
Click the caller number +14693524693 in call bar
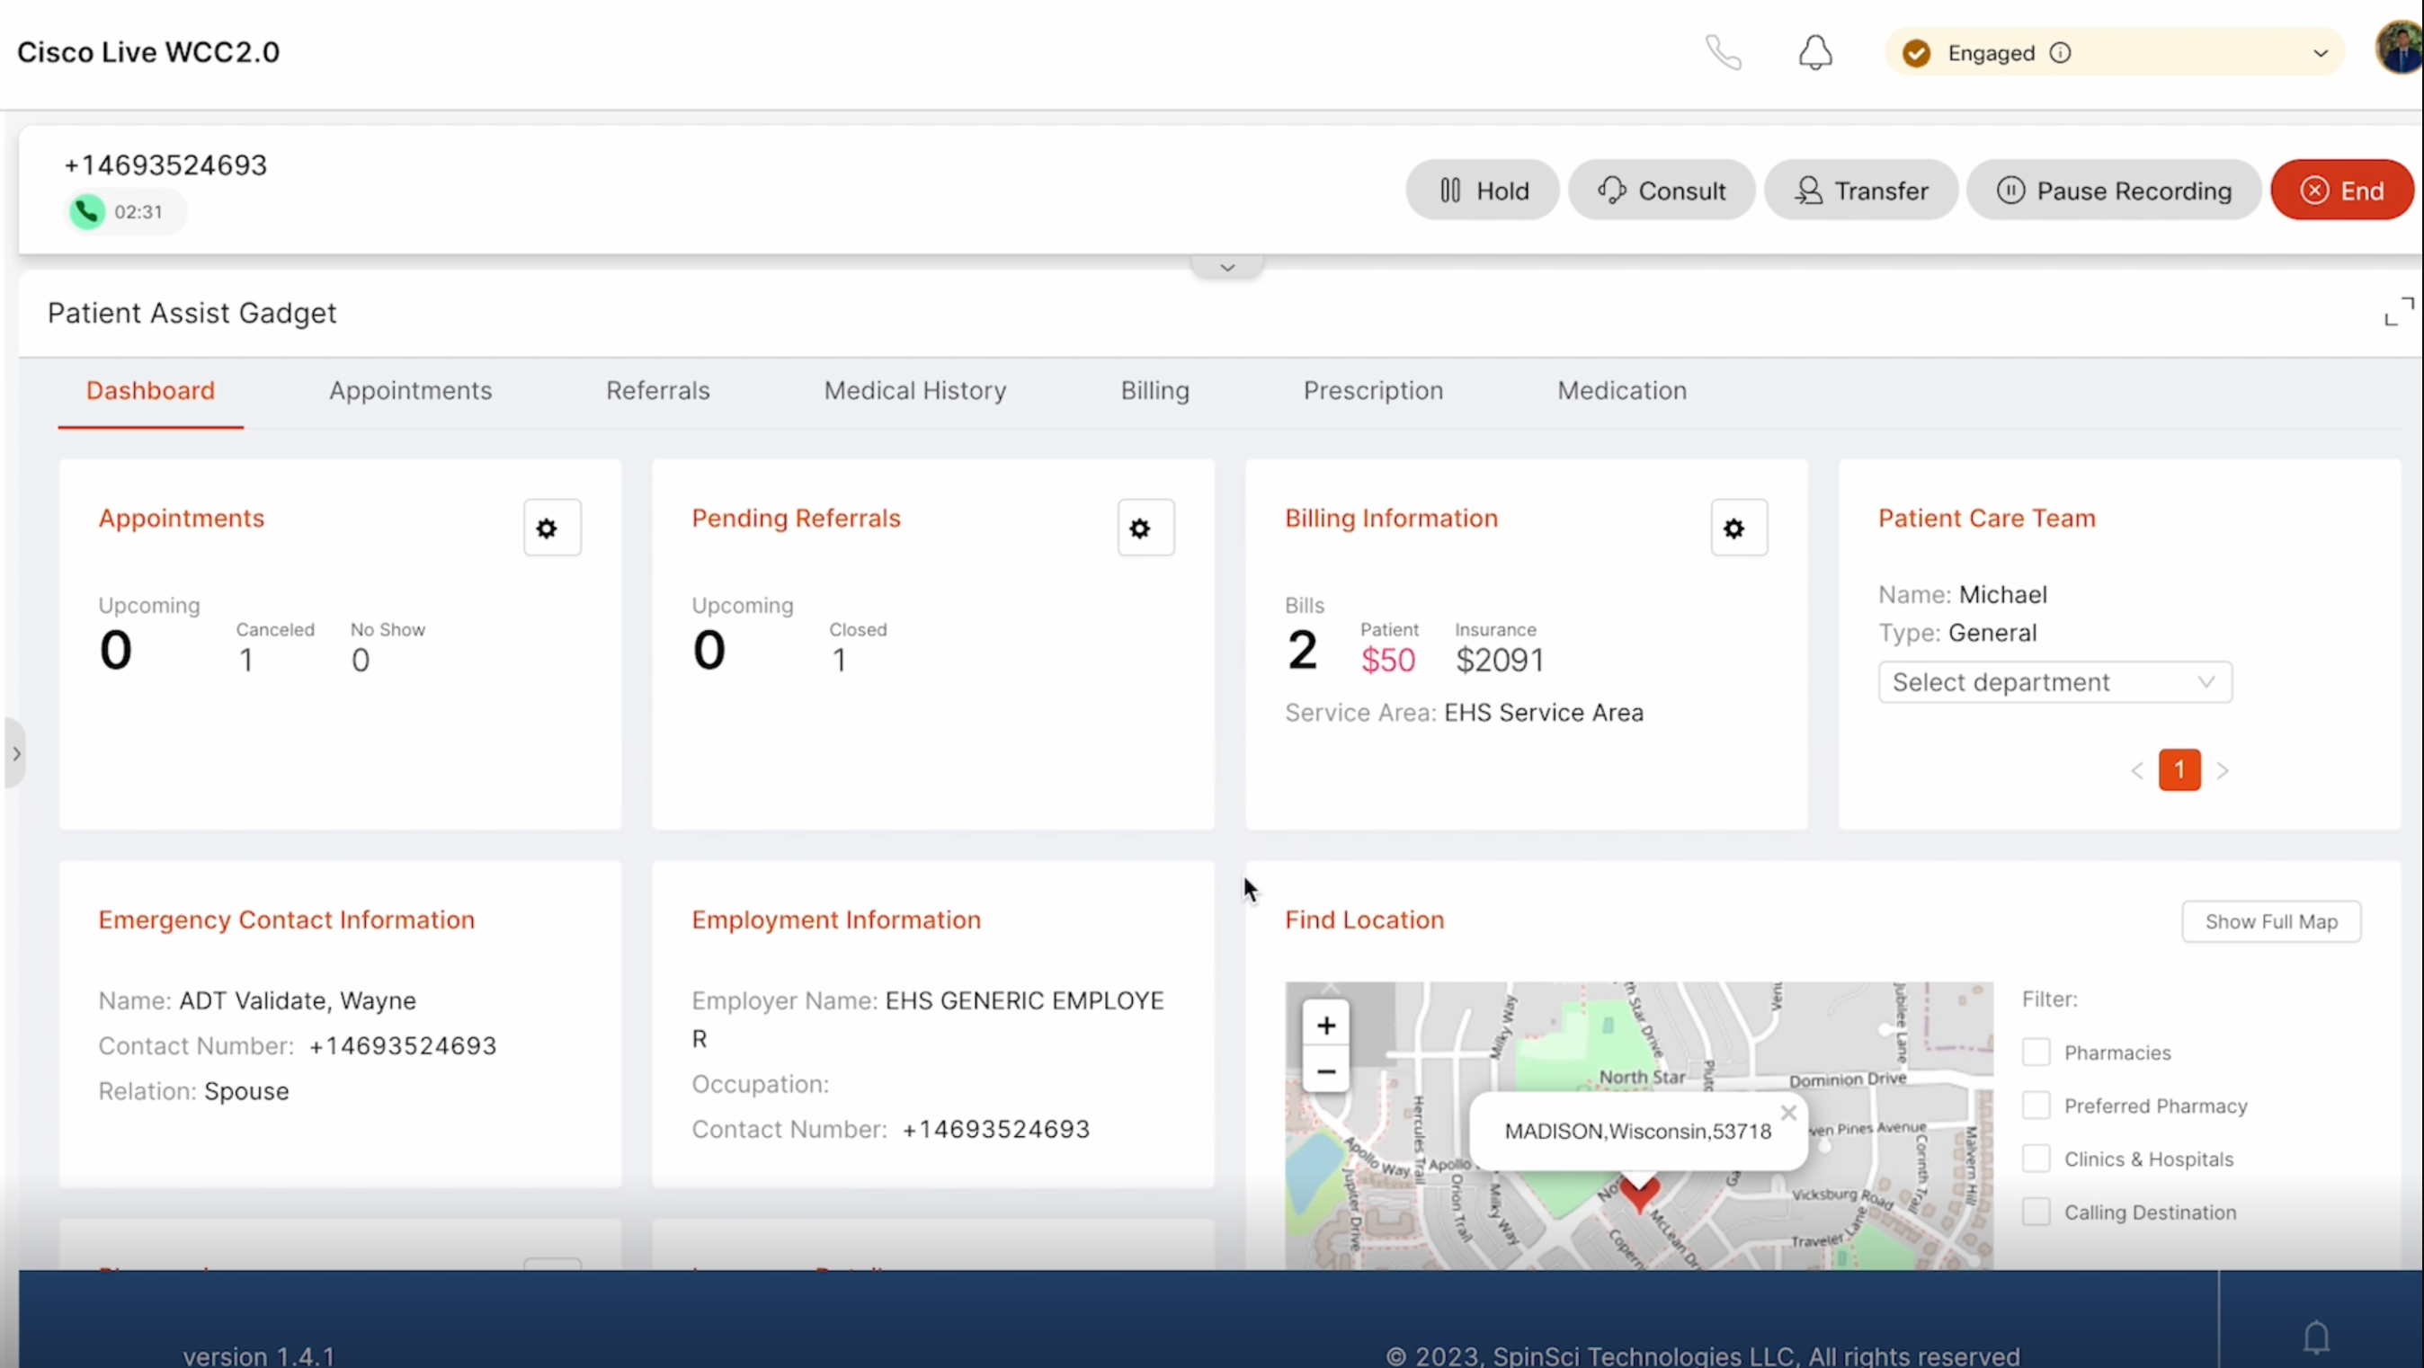tap(165, 165)
